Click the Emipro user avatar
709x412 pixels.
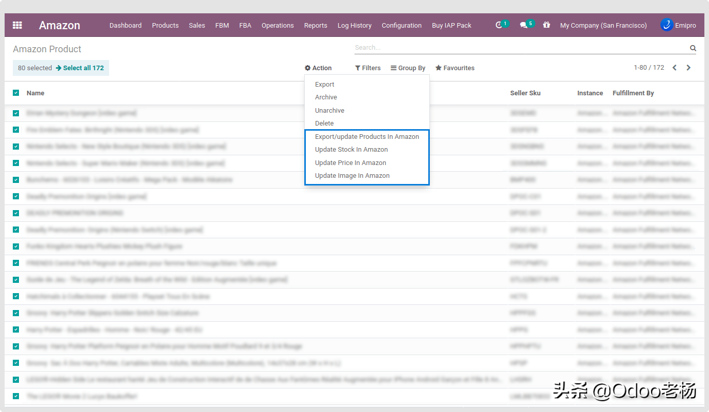click(x=666, y=25)
